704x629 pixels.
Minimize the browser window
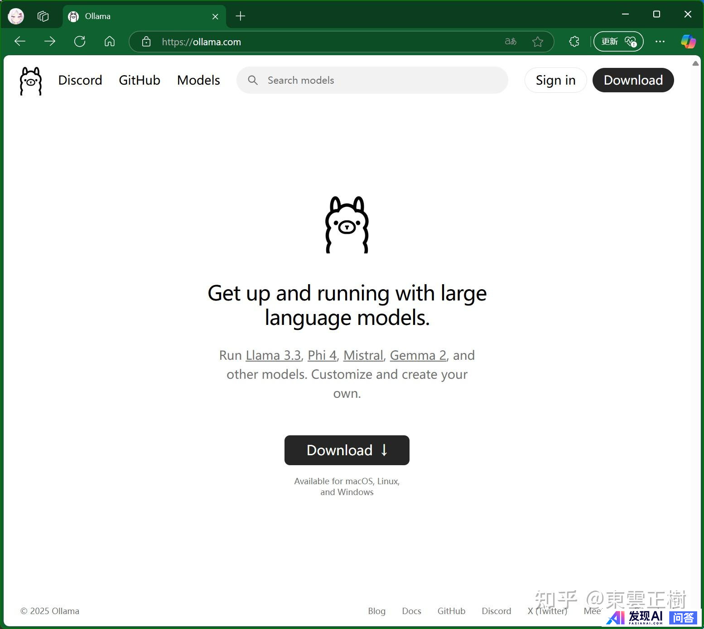pyautogui.click(x=626, y=14)
